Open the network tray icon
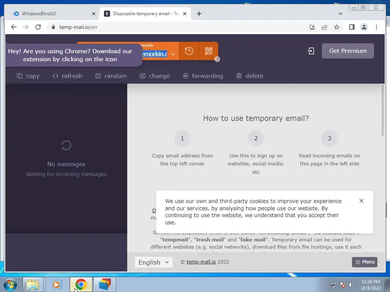 [x=333, y=285]
